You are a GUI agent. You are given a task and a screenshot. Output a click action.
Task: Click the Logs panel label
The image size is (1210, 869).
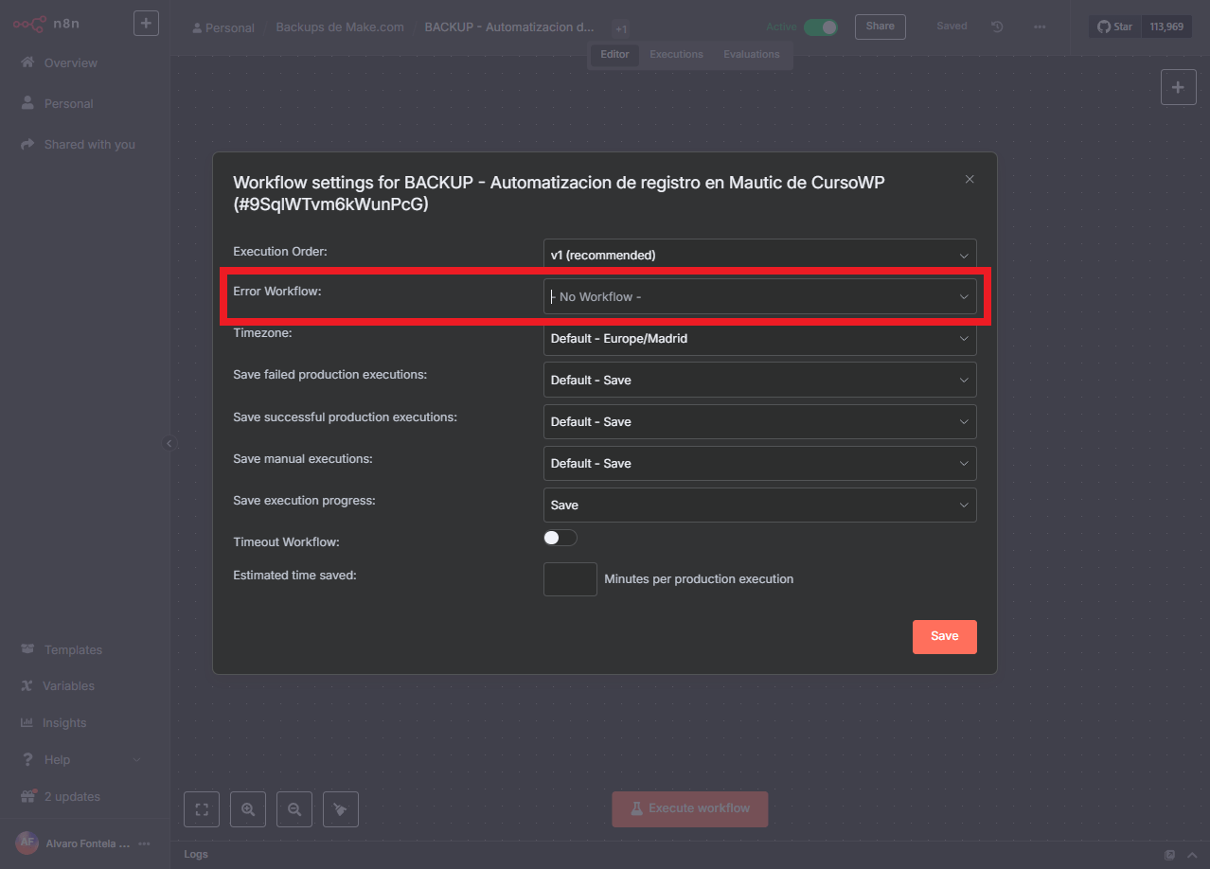196,854
